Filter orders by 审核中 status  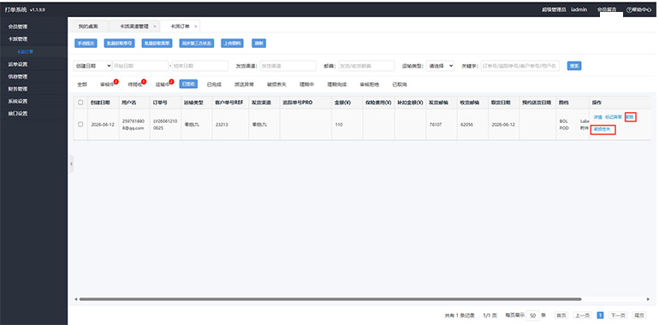coord(107,85)
